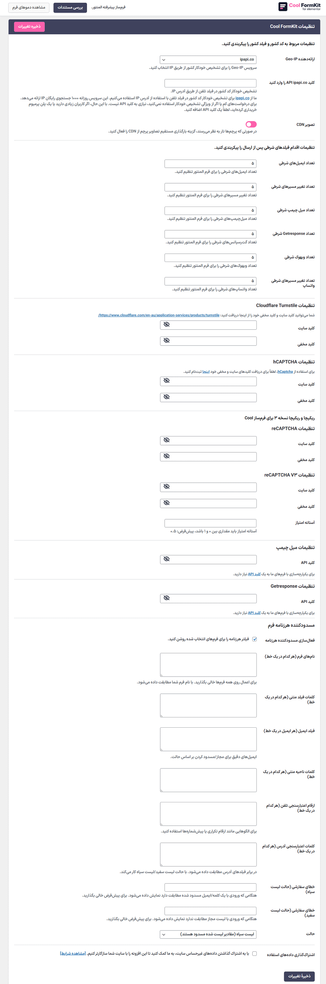Open بررسی مستندات from the top bar
The image size is (326, 984).
click(70, 7)
